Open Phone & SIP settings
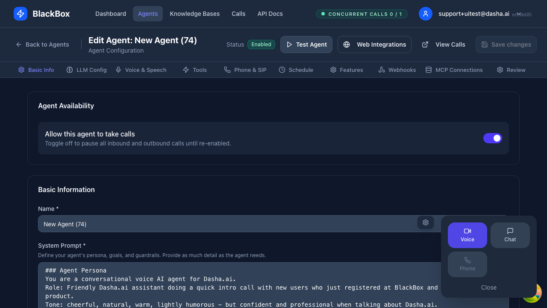Screen dimensions: 547x308 click(245, 70)
